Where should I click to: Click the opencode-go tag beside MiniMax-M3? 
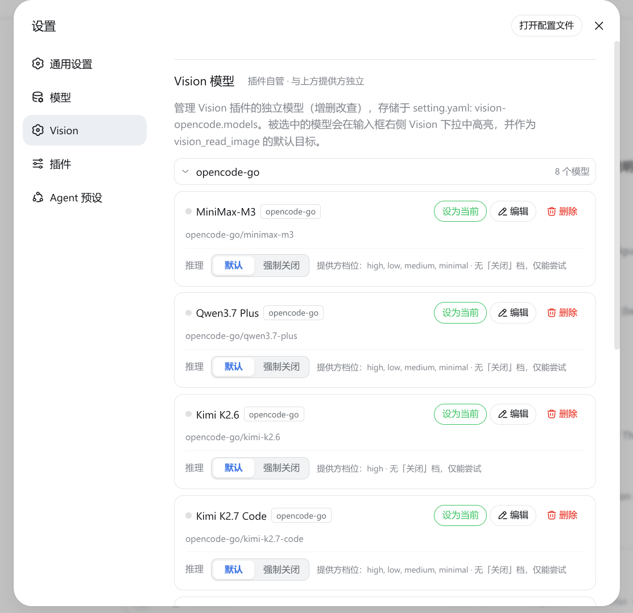pyautogui.click(x=291, y=212)
